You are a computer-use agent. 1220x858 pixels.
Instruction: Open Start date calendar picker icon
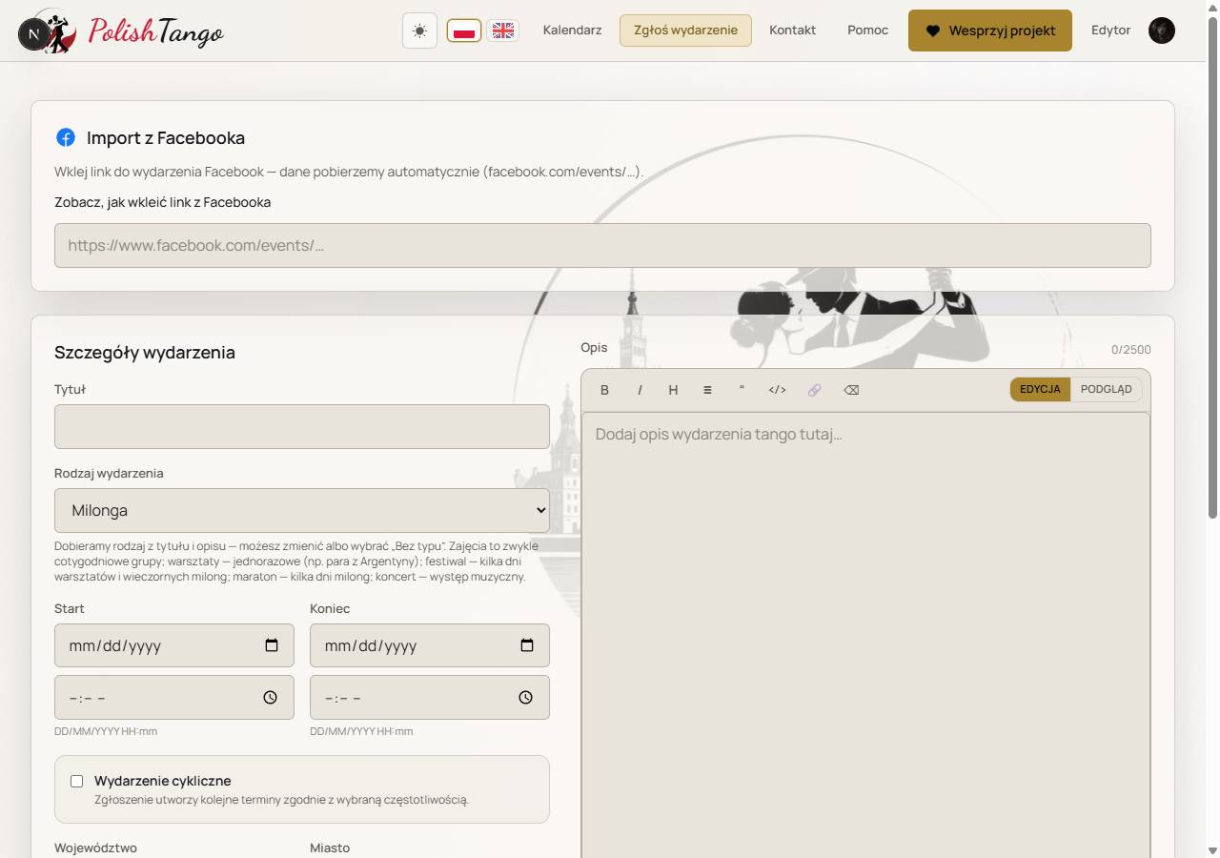coord(272,645)
